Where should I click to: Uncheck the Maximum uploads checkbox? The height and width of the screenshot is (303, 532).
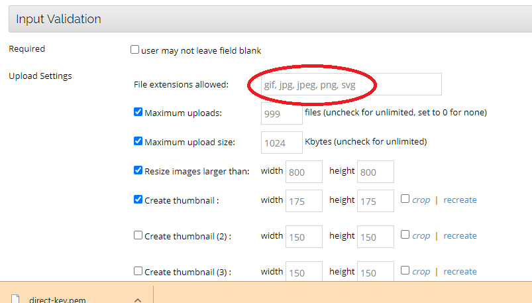pyautogui.click(x=138, y=112)
